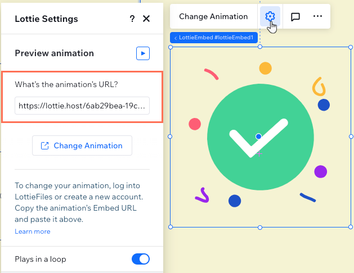
Task: Click the "Plays in a loop" label
Action: (x=41, y=259)
